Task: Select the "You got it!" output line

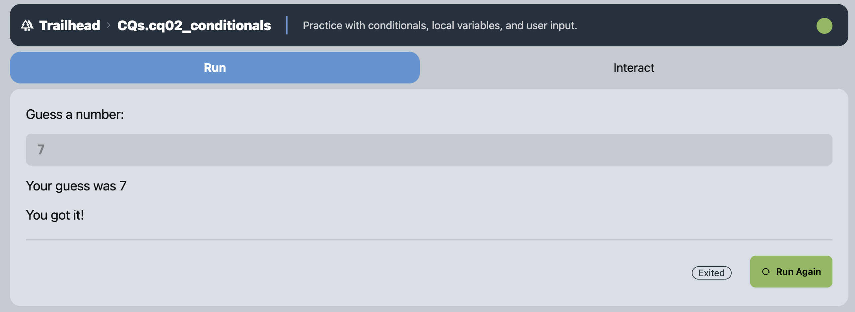Action: 55,215
